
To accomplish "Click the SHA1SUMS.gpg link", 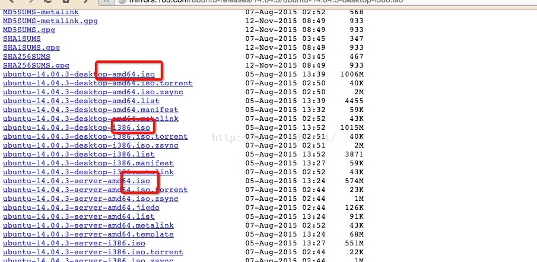I will coord(31,47).
